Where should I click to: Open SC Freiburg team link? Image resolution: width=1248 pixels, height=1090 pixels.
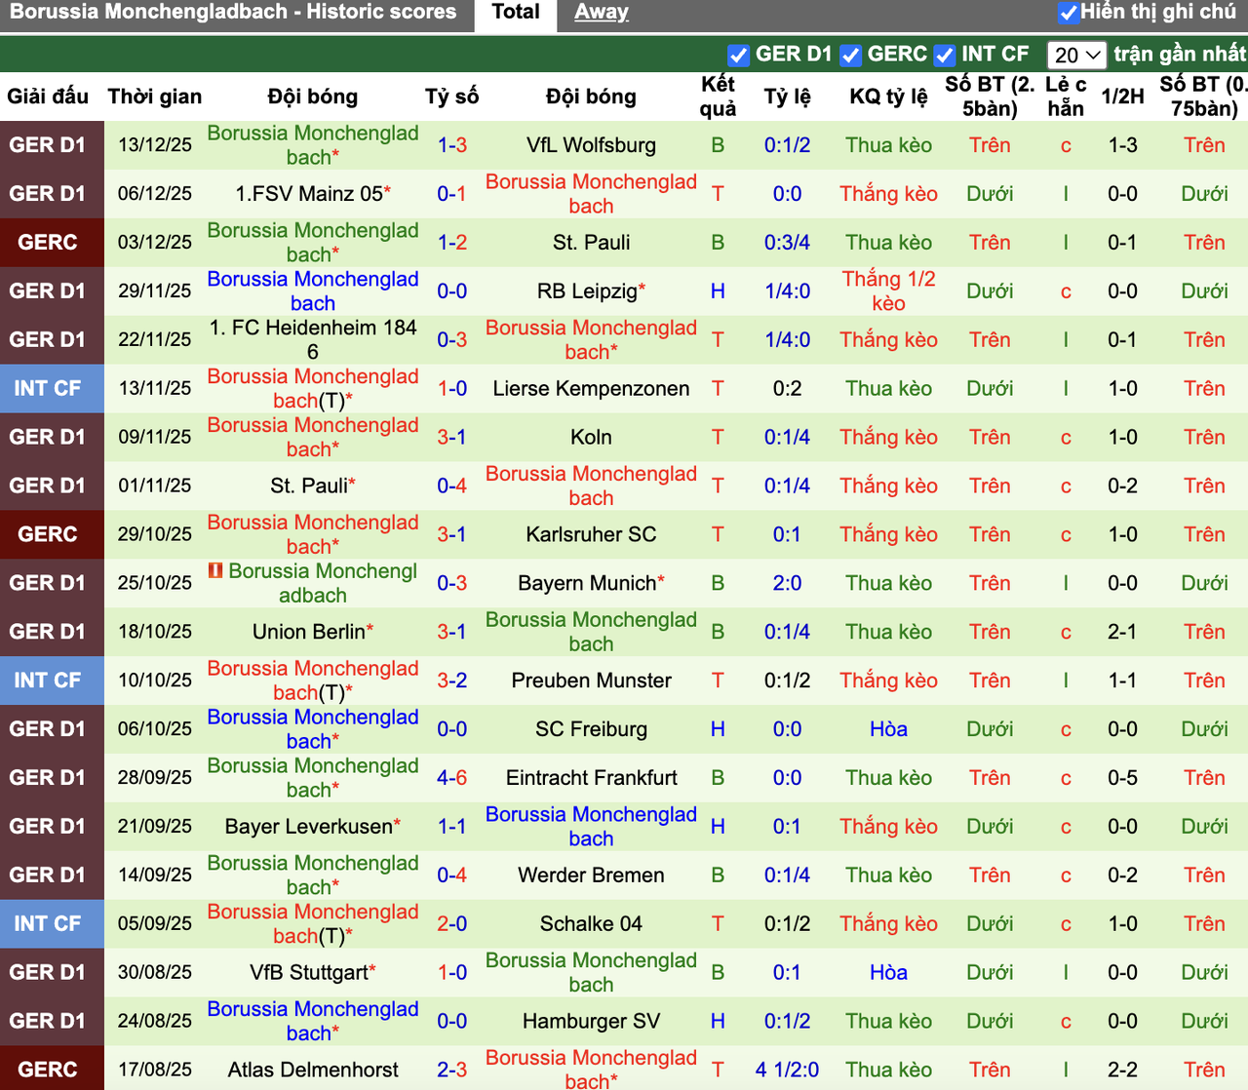tap(591, 730)
